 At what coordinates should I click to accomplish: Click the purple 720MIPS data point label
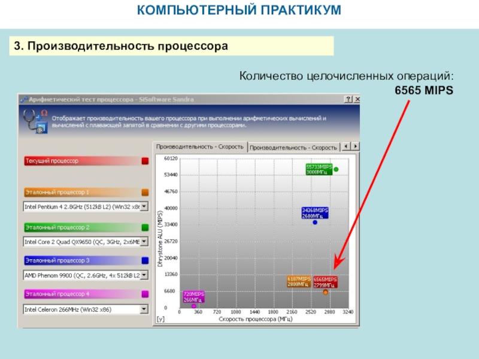pyautogui.click(x=193, y=297)
